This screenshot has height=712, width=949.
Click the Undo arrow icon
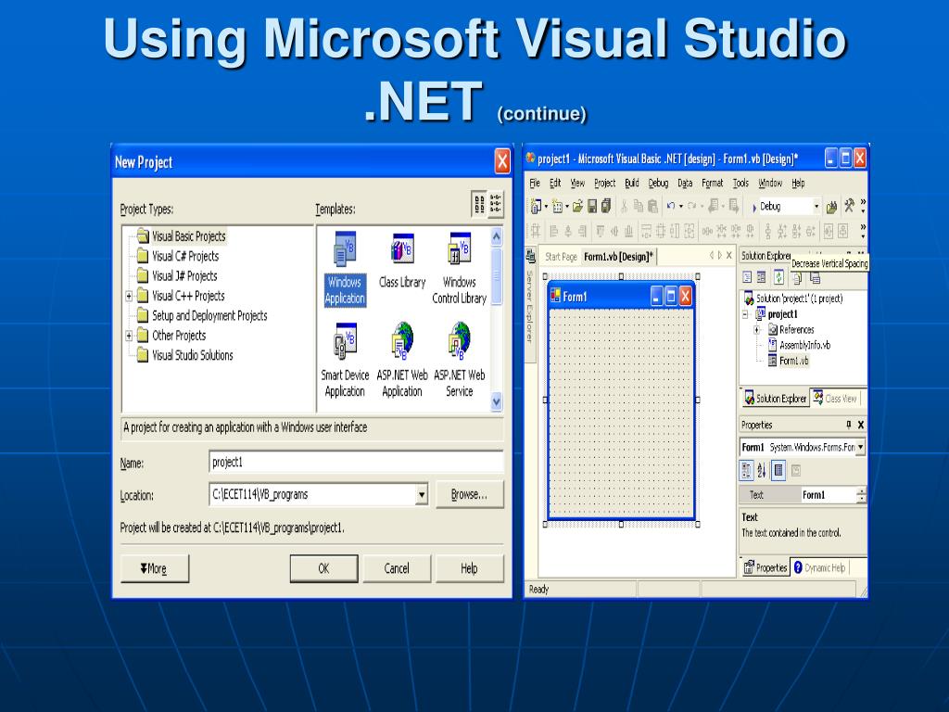click(670, 207)
